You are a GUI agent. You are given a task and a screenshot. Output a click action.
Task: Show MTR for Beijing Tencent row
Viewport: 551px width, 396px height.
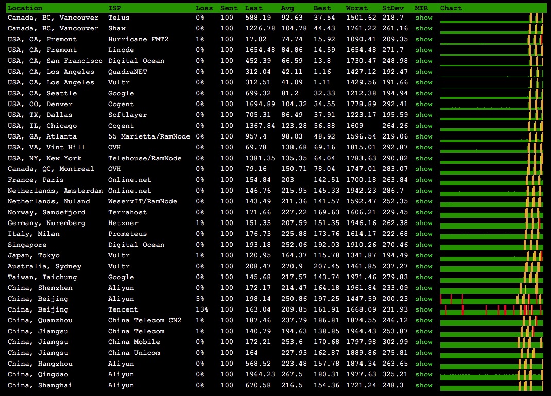click(x=424, y=309)
